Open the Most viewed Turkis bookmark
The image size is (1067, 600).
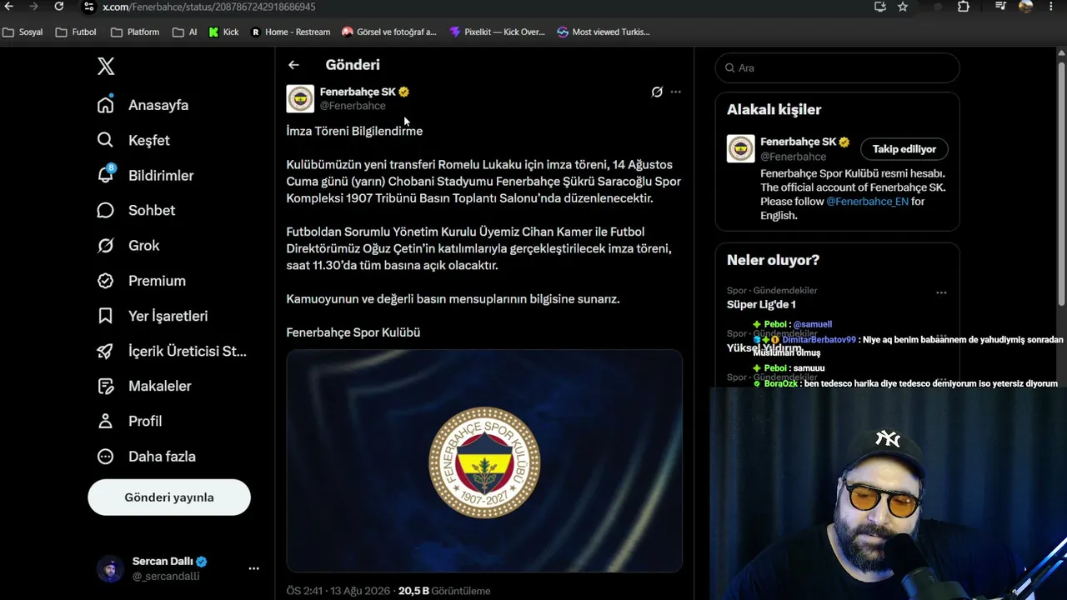604,32
